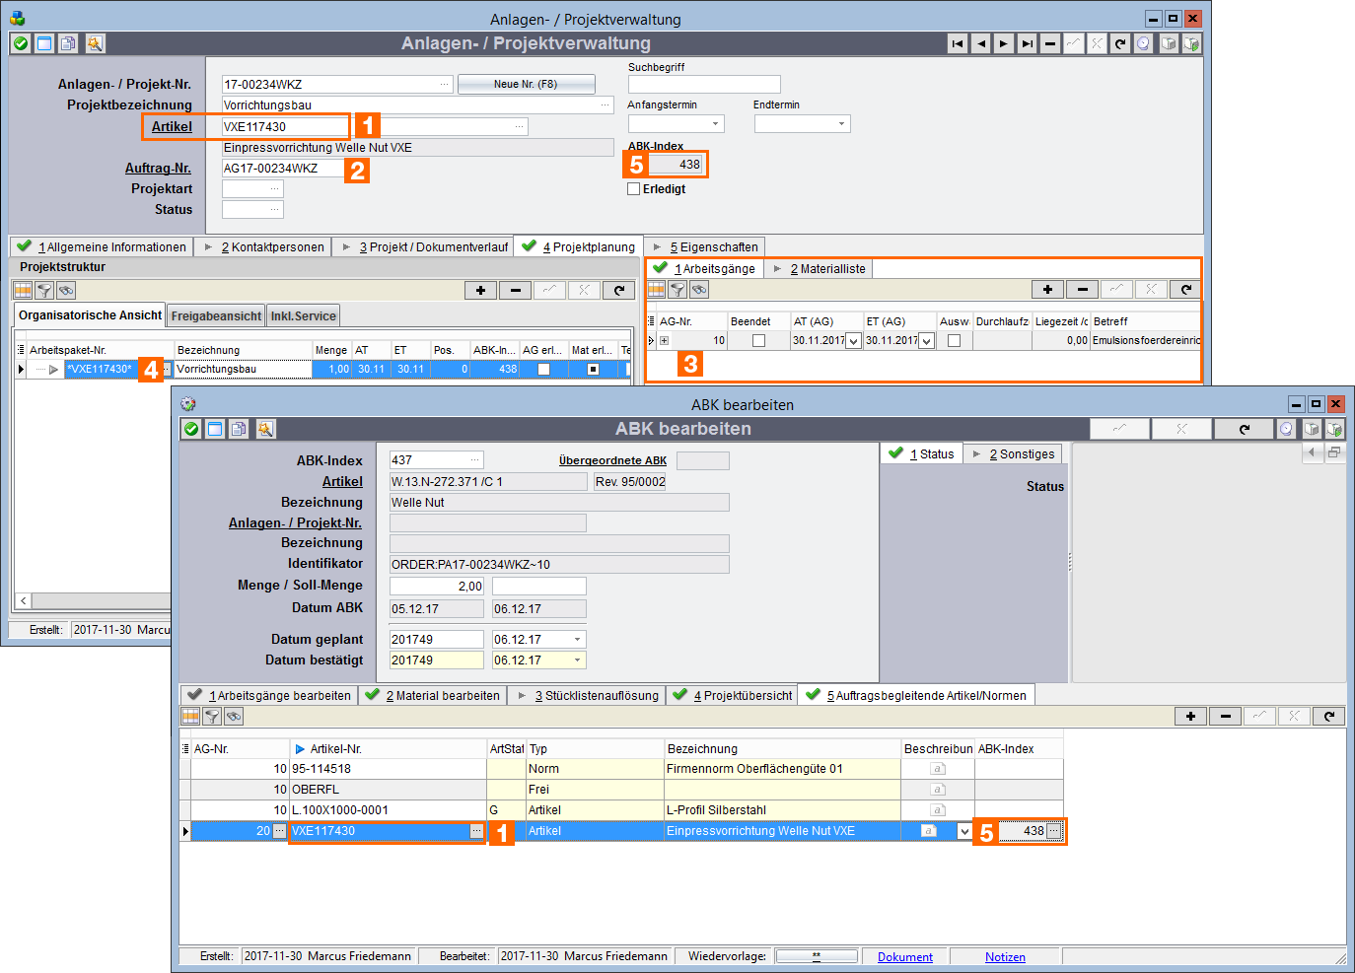Click the Wiedervorlage field in status bar

click(x=817, y=956)
